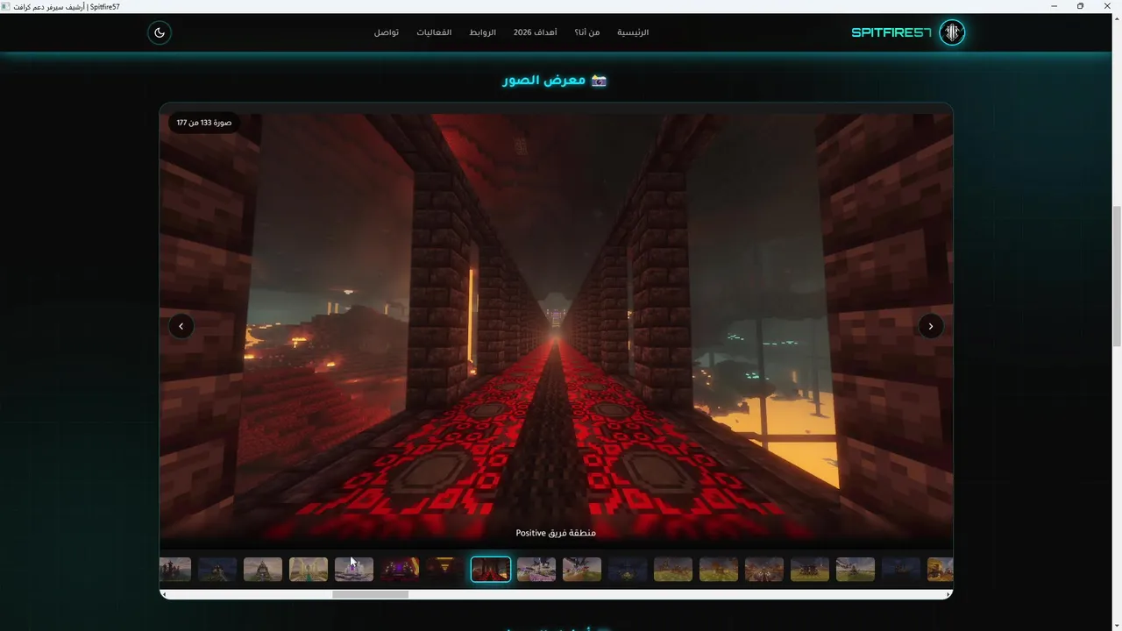Select the dark thumbnail with yellow funnel shape
Image resolution: width=1122 pixels, height=631 pixels.
point(445,570)
